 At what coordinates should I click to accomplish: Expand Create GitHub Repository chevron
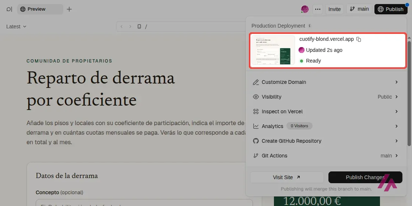pos(397,141)
